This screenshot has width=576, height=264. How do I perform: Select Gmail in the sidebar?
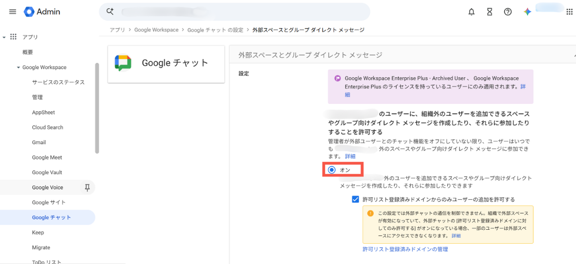[x=39, y=143]
